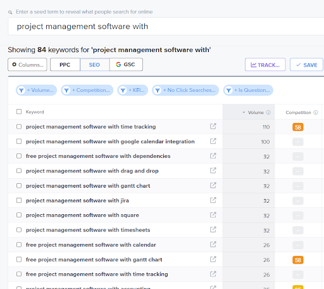Viewport: 324px width, 289px height.
Task: Open external link for 'free ... with gantt chart' row
Action: pyautogui.click(x=213, y=259)
